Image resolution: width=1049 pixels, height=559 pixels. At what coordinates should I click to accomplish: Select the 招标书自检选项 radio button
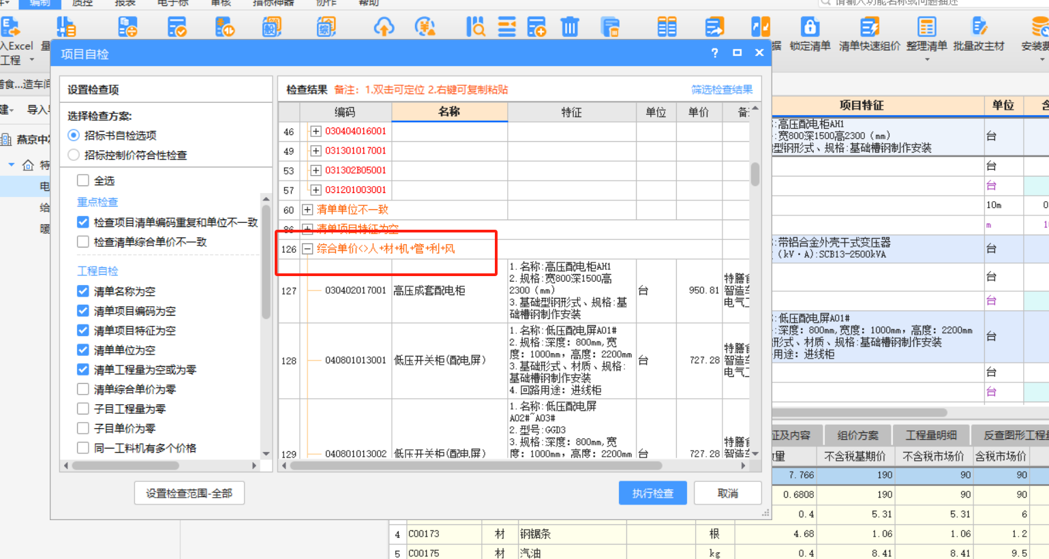click(x=74, y=135)
